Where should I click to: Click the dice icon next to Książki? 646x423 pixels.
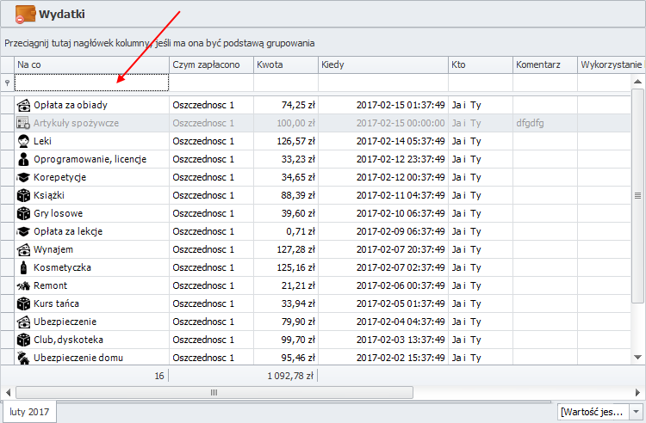pyautogui.click(x=24, y=195)
